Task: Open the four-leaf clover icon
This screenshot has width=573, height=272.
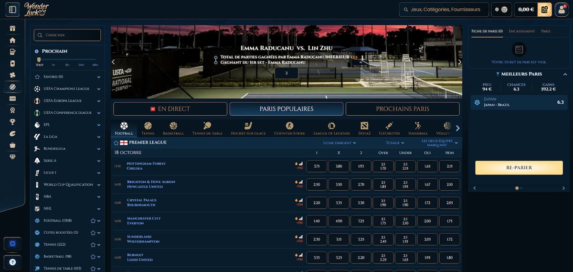Action: 12,75
